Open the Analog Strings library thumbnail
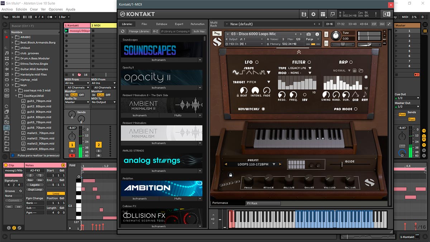This screenshot has height=242, width=430. 161,161
